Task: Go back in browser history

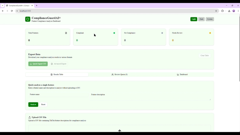Action: 3,11
